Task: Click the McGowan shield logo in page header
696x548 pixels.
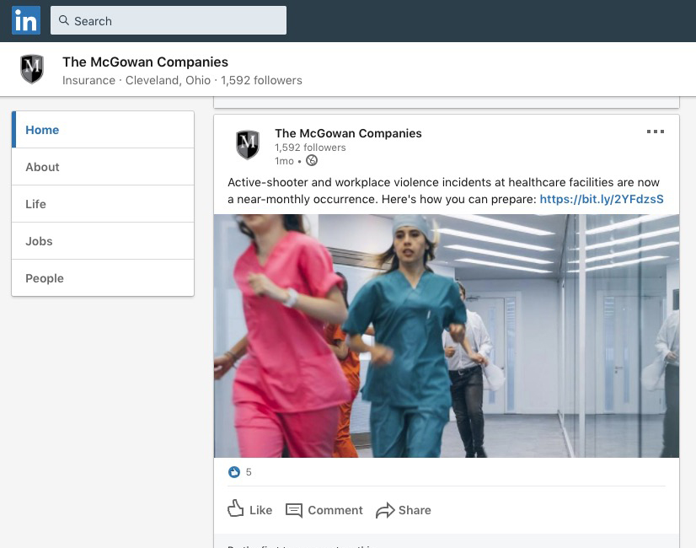Action: (32, 69)
